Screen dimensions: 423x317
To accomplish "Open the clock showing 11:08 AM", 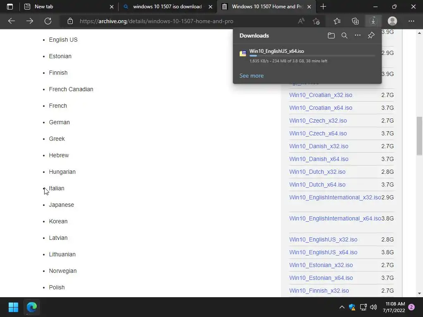I will point(394,307).
